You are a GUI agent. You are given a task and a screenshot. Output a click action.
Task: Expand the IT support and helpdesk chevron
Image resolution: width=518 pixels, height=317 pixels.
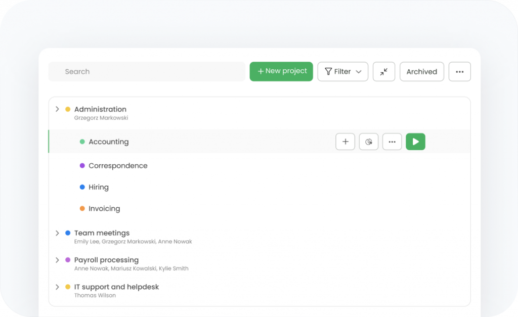(x=57, y=287)
